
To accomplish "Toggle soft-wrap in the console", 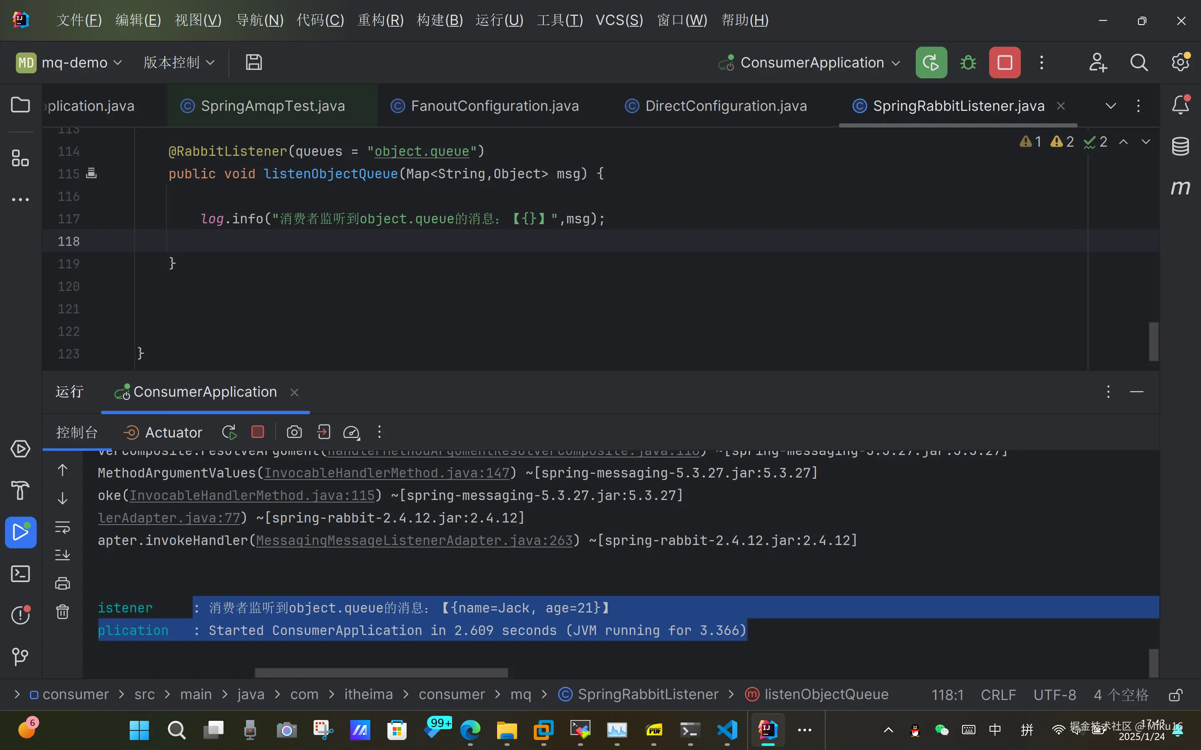I will [x=63, y=527].
